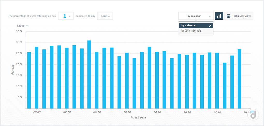The width and height of the screenshot is (264, 126).
Task: Select by calendar menu option
Action: [189, 25]
